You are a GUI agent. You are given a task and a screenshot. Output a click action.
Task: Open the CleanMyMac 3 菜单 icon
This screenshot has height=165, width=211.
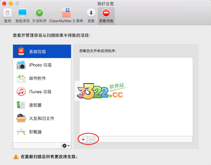pyautogui.click(x=66, y=13)
